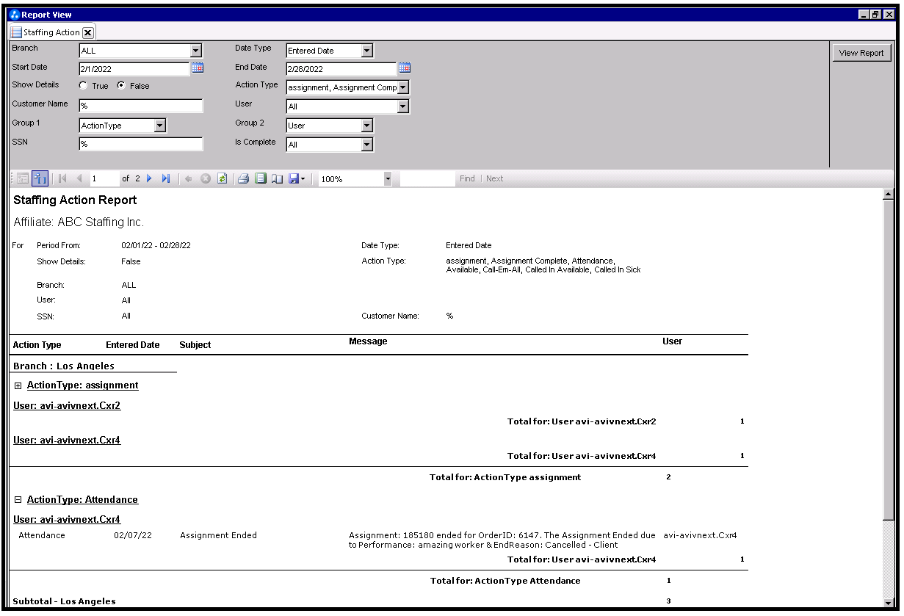This screenshot has height=616, width=904.
Task: Click the 02/07/22 entered date cell
Action: click(133, 536)
